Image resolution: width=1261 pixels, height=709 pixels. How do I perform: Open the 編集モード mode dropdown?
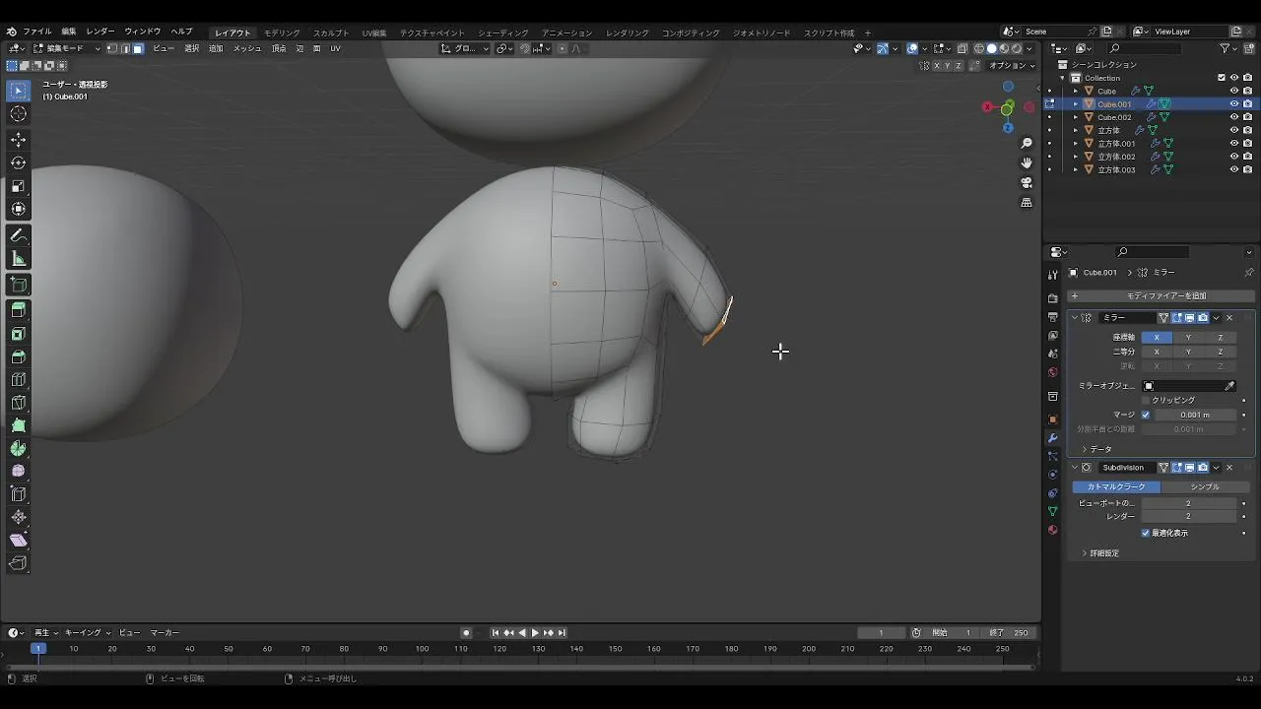66,48
